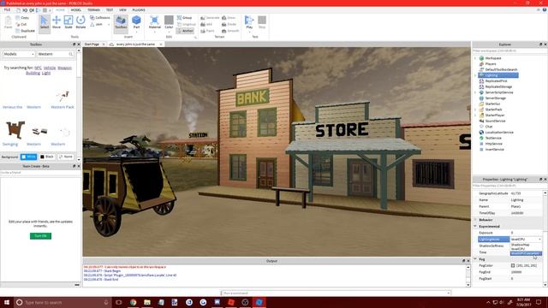
Task: Expand the ServerScriptService node
Action: pos(475,92)
